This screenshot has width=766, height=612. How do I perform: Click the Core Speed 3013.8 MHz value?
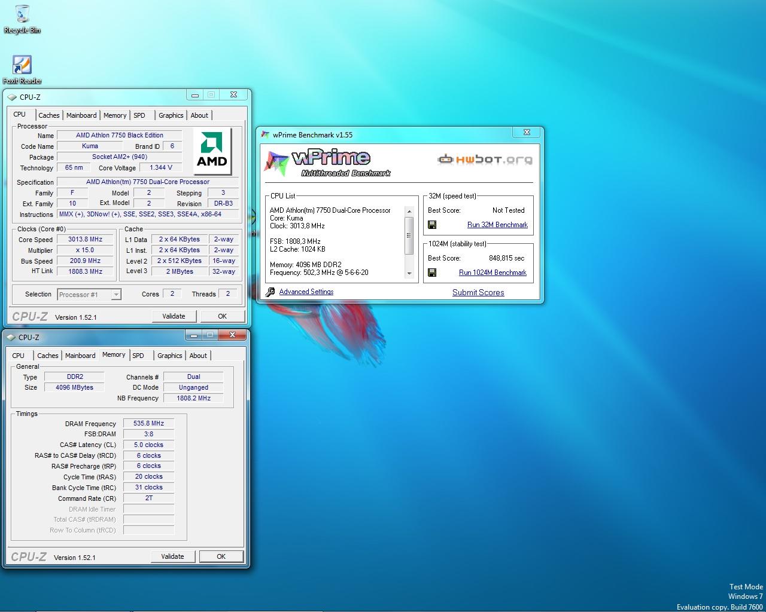86,239
